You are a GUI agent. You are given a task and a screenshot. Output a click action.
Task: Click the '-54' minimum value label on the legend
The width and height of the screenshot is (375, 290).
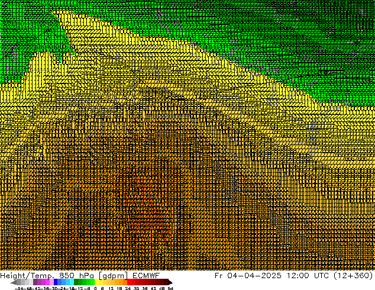click(20, 289)
